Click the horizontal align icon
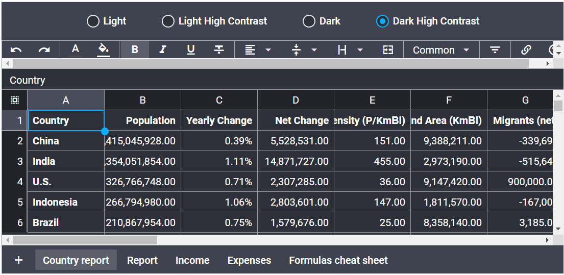564x275 pixels. coord(250,49)
